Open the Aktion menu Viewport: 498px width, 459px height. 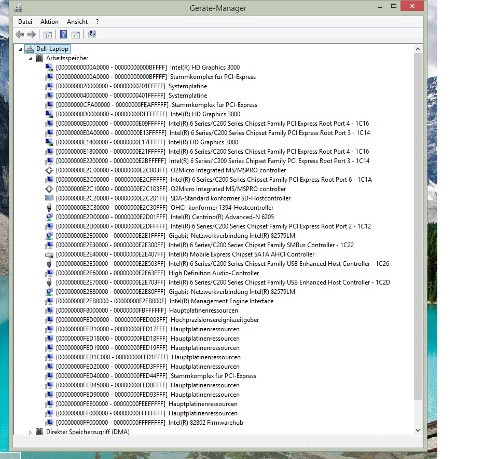49,22
